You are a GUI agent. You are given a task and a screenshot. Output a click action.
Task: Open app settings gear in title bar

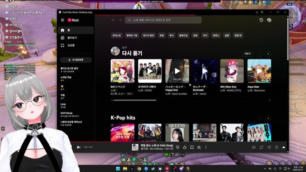click(262, 12)
